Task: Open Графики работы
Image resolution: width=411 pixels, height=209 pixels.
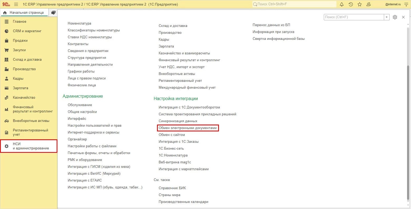Action: [x=81, y=72]
